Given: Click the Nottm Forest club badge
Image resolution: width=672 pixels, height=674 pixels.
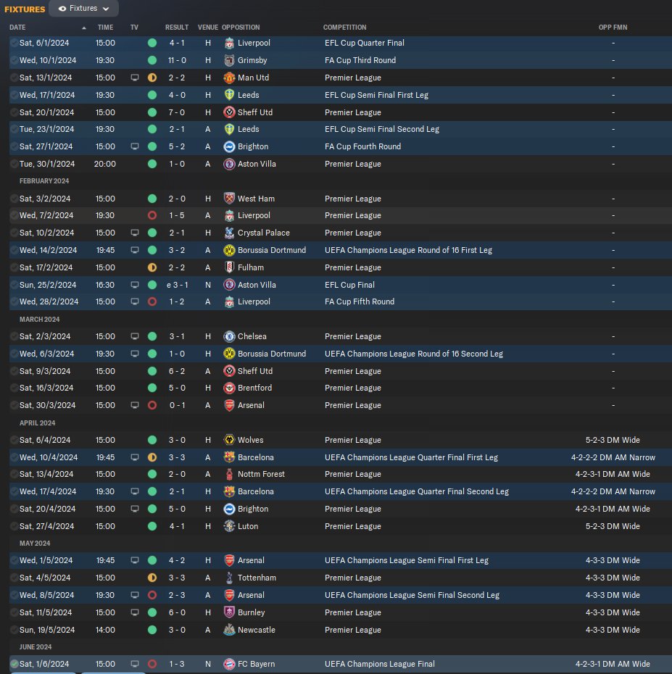Looking at the screenshot, I should click(x=229, y=475).
